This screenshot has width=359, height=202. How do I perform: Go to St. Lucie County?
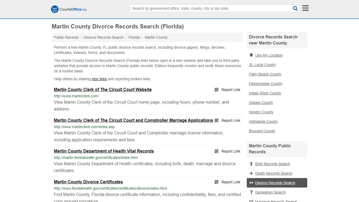[x=262, y=65]
